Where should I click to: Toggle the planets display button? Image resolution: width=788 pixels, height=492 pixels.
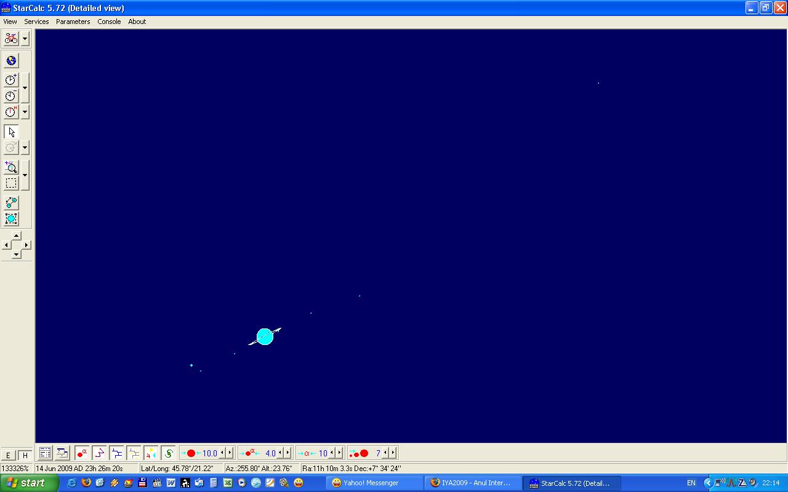click(x=151, y=453)
